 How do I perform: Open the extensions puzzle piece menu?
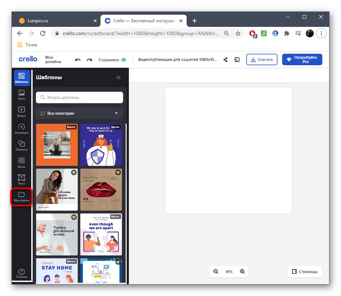pos(287,33)
